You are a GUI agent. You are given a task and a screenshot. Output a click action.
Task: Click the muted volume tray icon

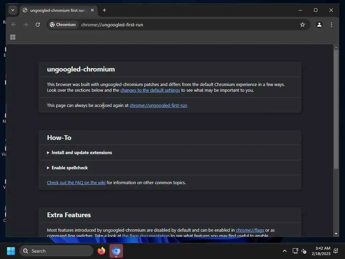pos(304,251)
